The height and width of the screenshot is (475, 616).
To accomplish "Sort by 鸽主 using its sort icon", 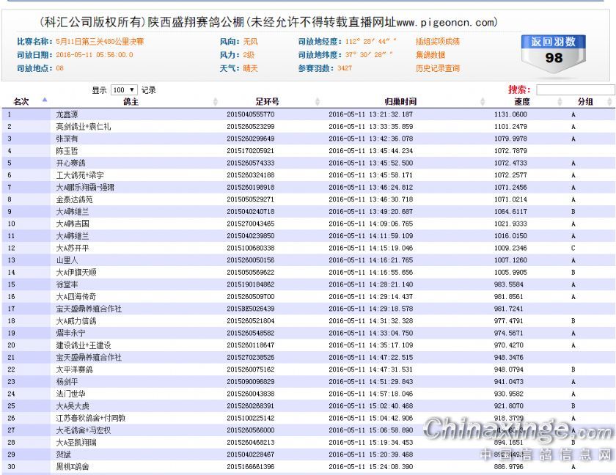I will 215,102.
